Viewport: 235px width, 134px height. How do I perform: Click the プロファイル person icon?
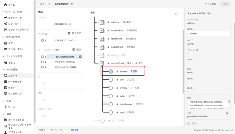point(6,132)
